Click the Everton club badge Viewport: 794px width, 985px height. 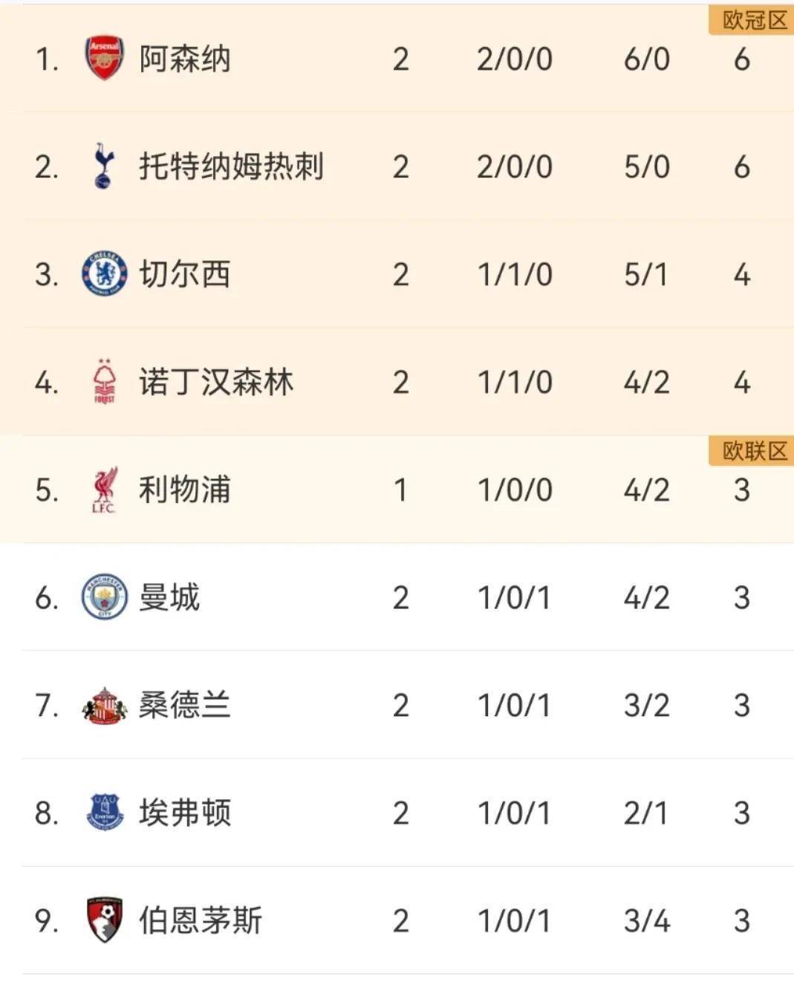point(104,812)
